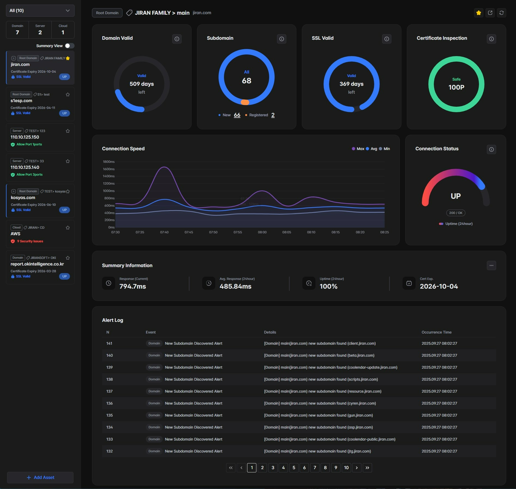Open Summary Information more options menu
516x489 pixels.
(491, 265)
